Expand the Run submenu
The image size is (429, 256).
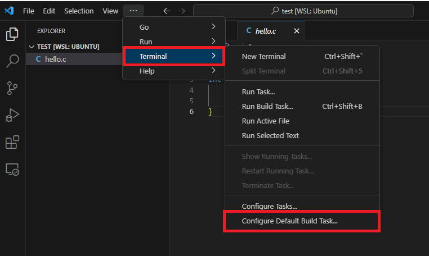(x=174, y=42)
